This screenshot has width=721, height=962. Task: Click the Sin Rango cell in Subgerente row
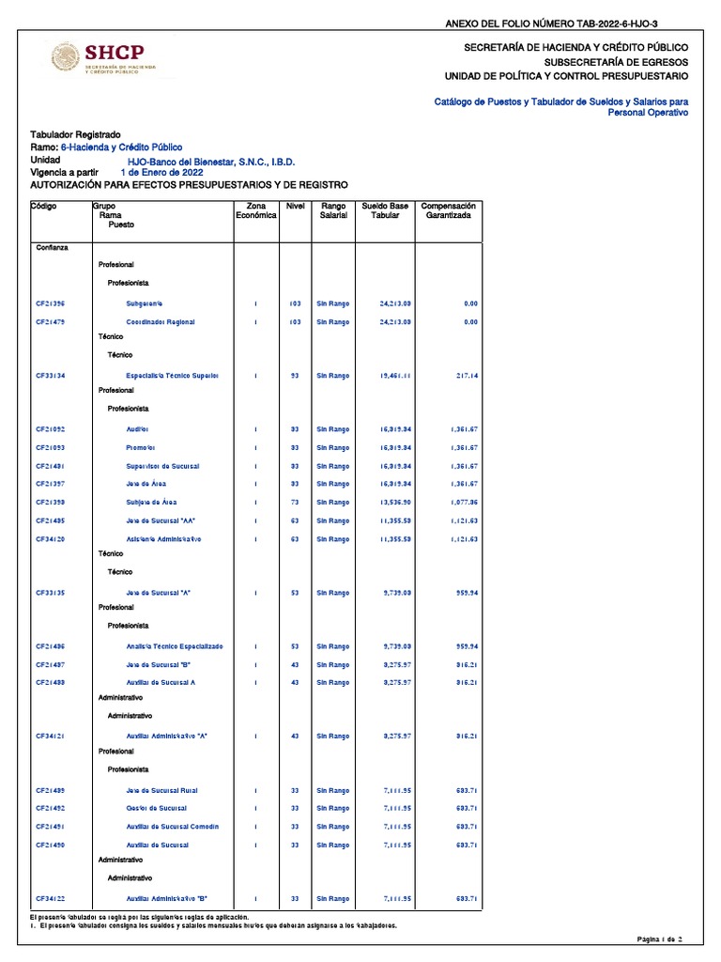tap(333, 303)
